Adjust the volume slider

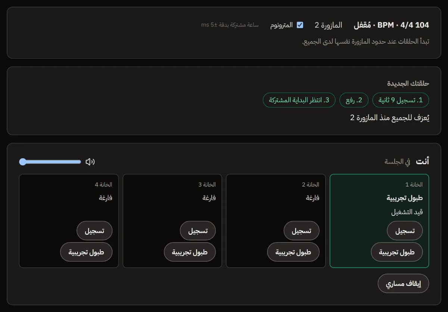tap(50, 162)
